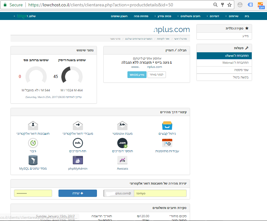This screenshot has width=267, height=221.
Task: Open the phpMyAdmin icon
Action: [78, 160]
